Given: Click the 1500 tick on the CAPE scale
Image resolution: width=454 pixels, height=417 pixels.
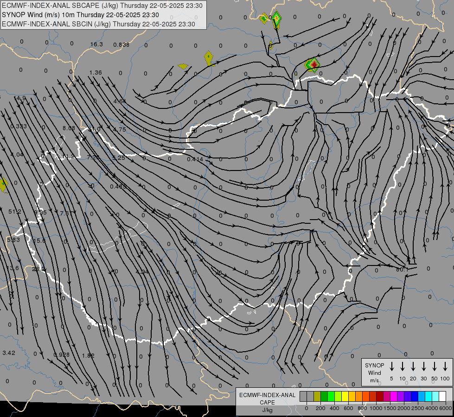Looking at the screenshot, I should point(390,408).
